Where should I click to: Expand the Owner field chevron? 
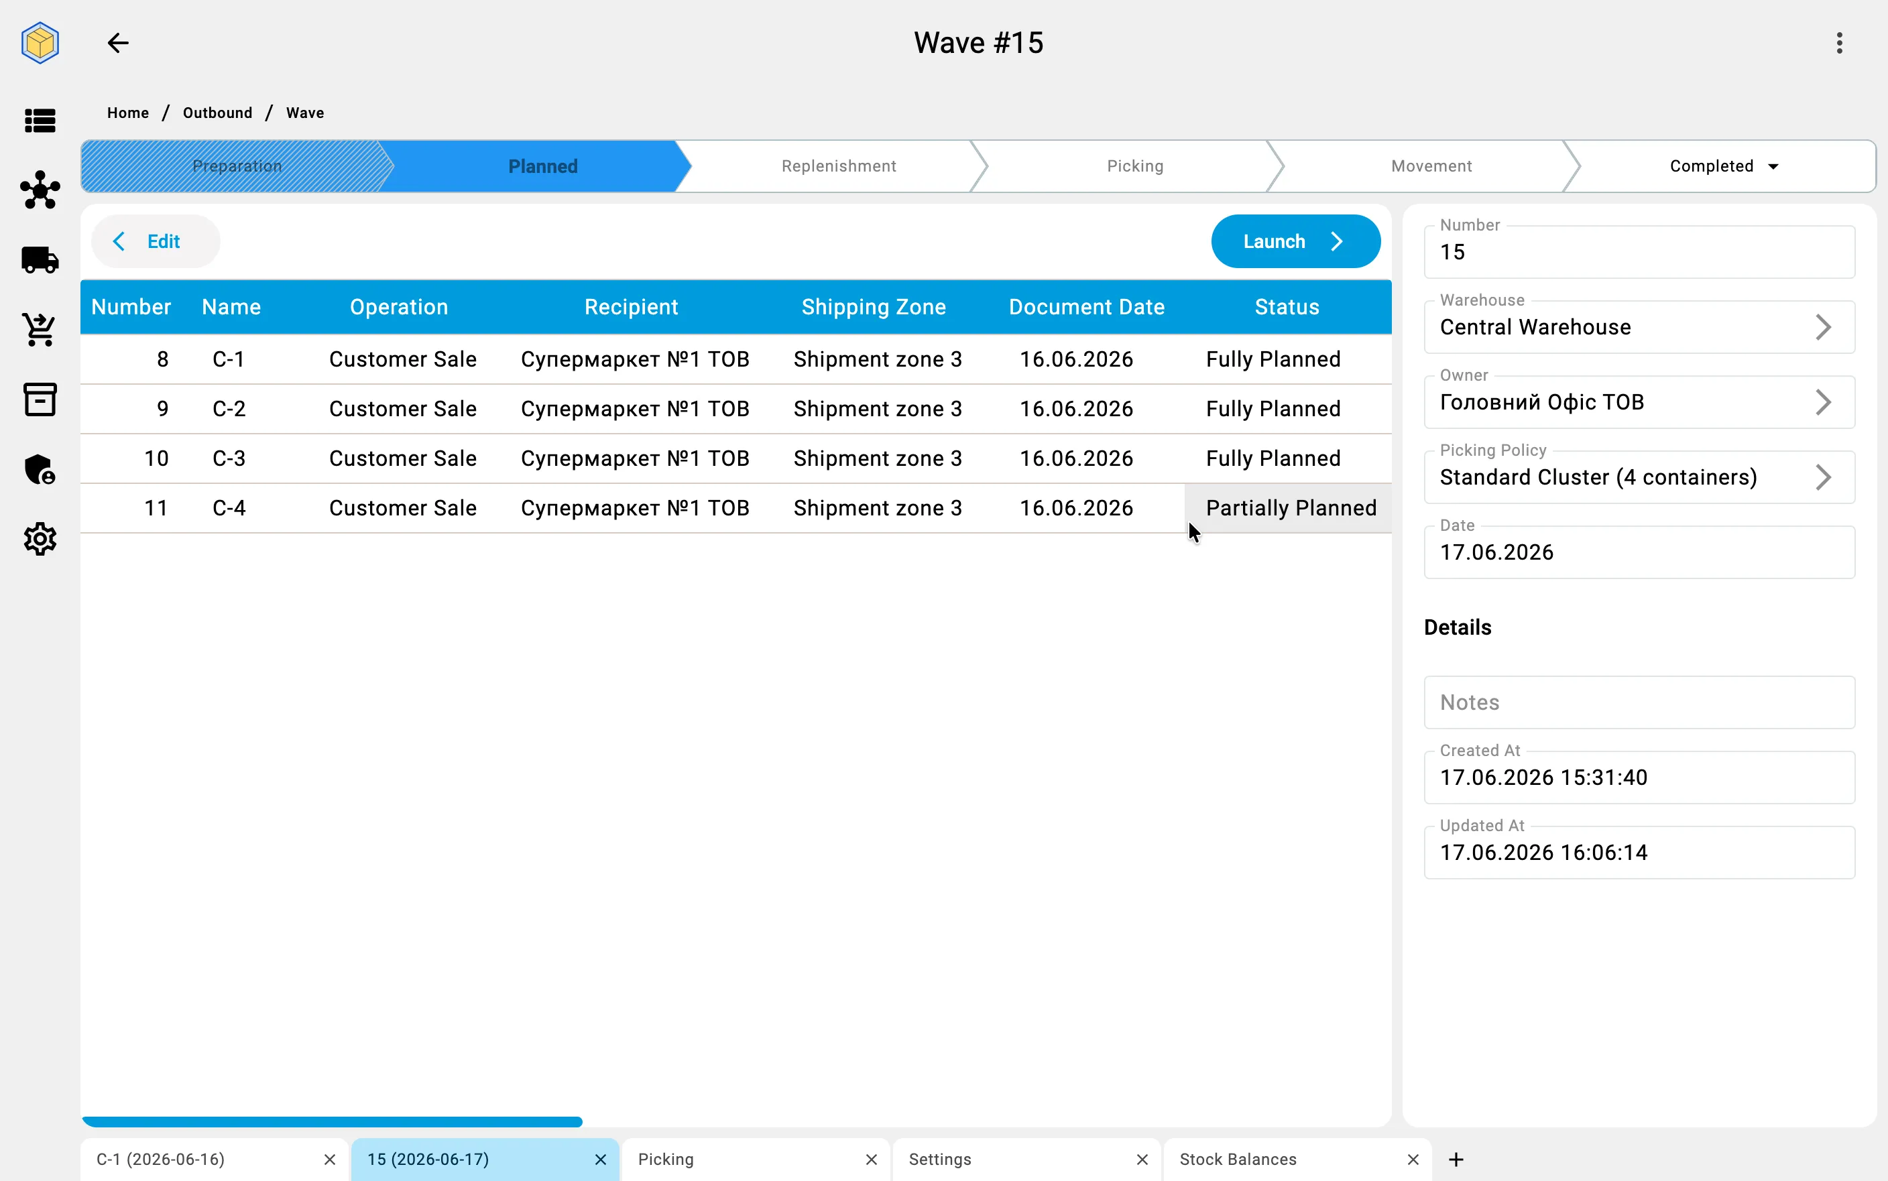tap(1822, 402)
